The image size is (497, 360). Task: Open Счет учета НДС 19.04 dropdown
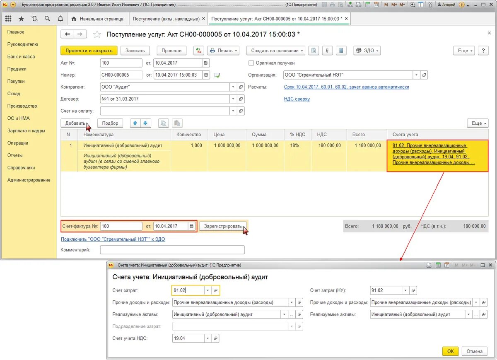208,338
